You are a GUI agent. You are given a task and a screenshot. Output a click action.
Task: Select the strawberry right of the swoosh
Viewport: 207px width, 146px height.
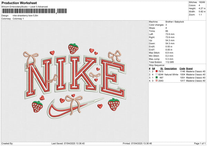(x=114, y=104)
